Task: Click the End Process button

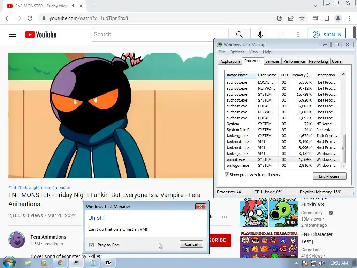Action: pyautogui.click(x=329, y=176)
